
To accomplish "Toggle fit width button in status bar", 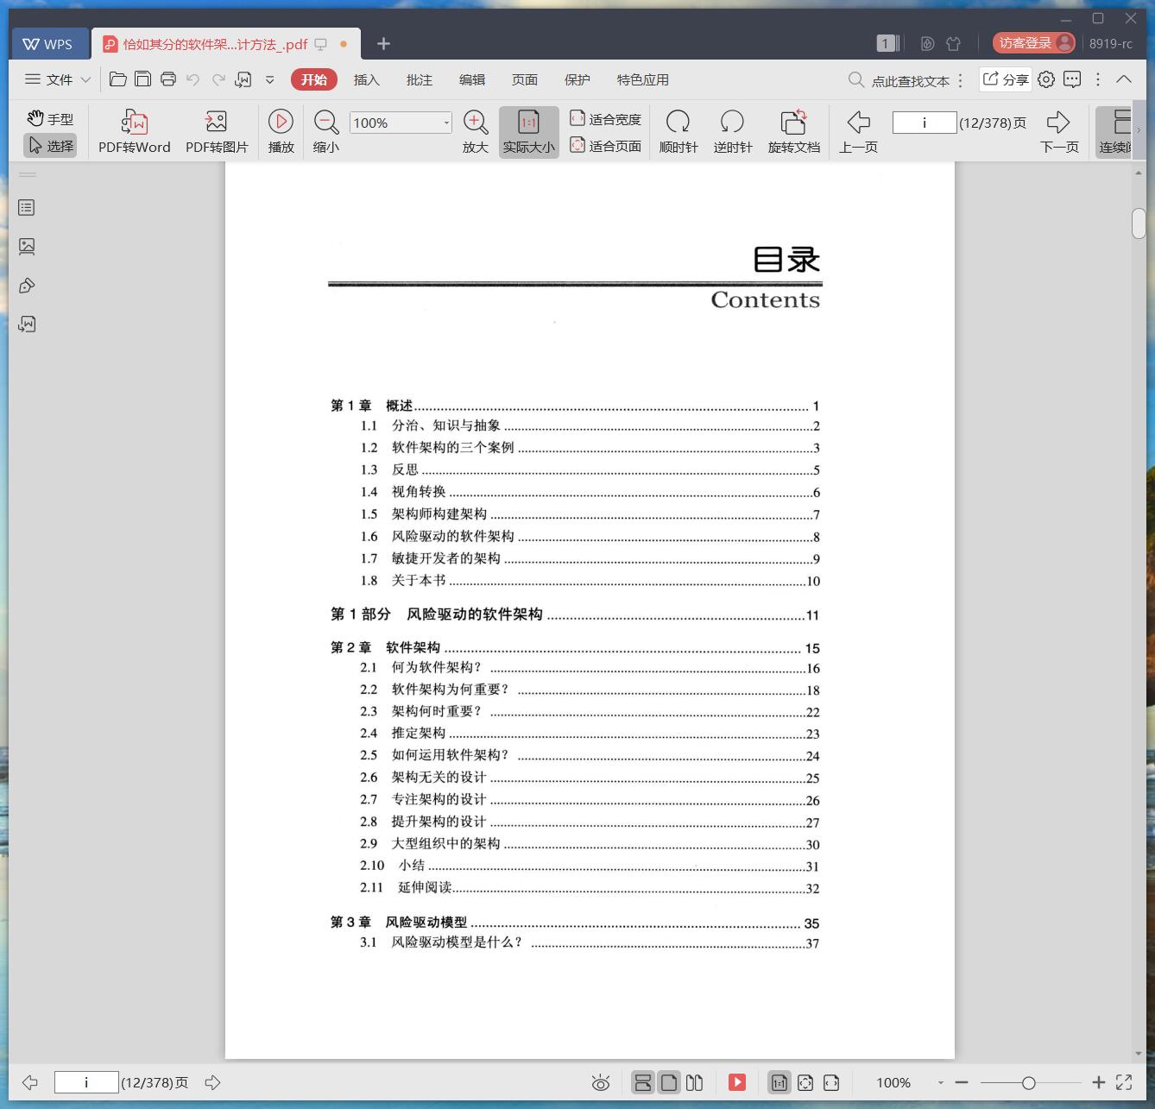I will (x=831, y=1082).
